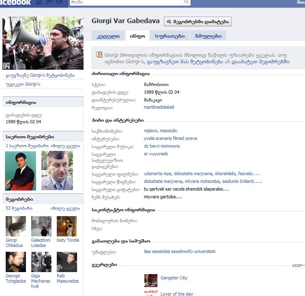Click the saidumlo brilianti book link
This screenshot has height=296, width=305.
point(242,181)
